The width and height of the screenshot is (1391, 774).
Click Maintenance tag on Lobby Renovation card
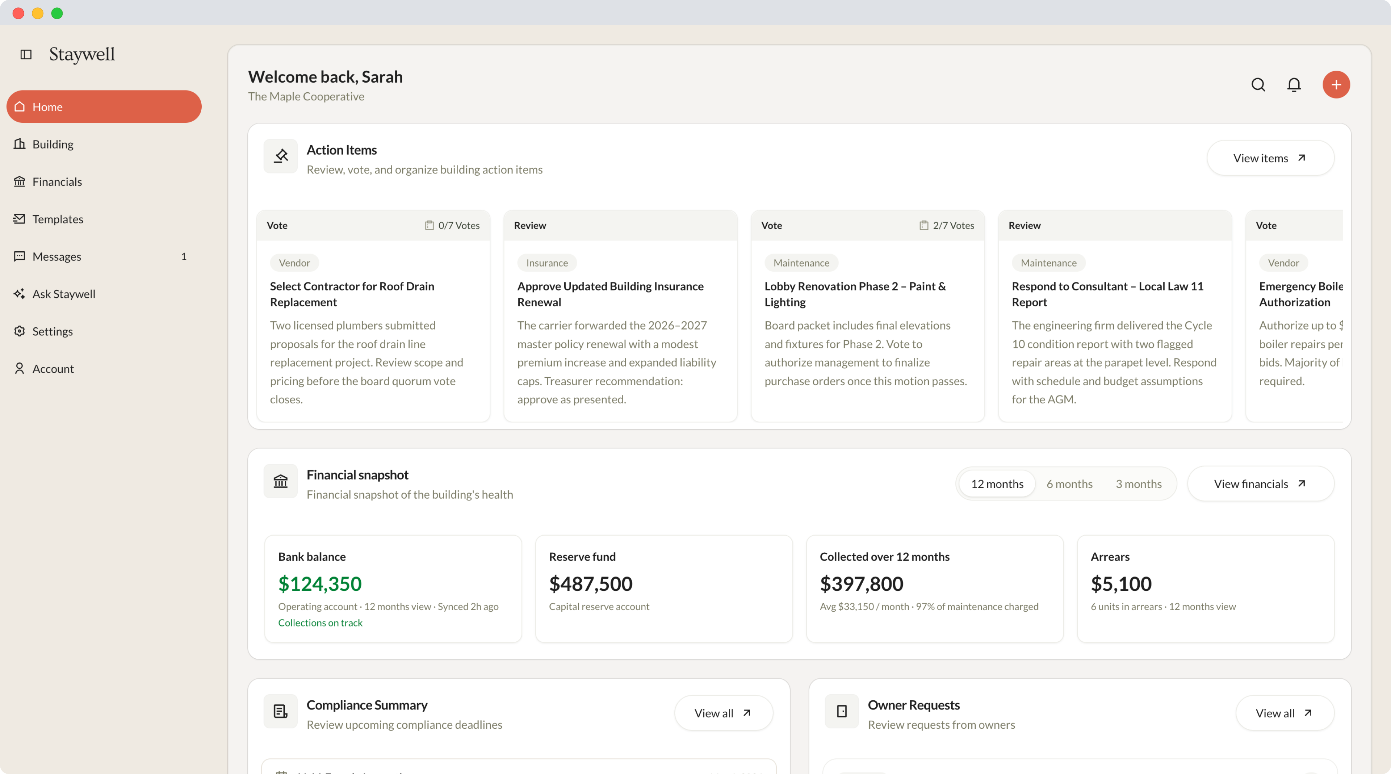tap(801, 263)
